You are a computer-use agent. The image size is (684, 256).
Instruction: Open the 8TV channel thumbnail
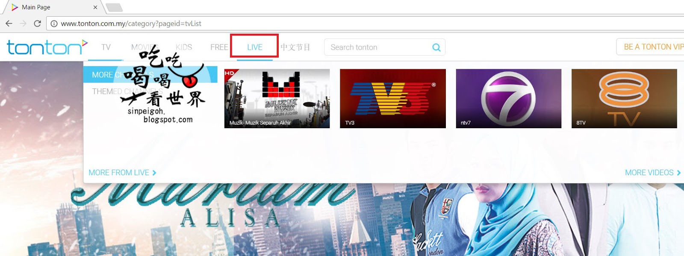coord(624,98)
